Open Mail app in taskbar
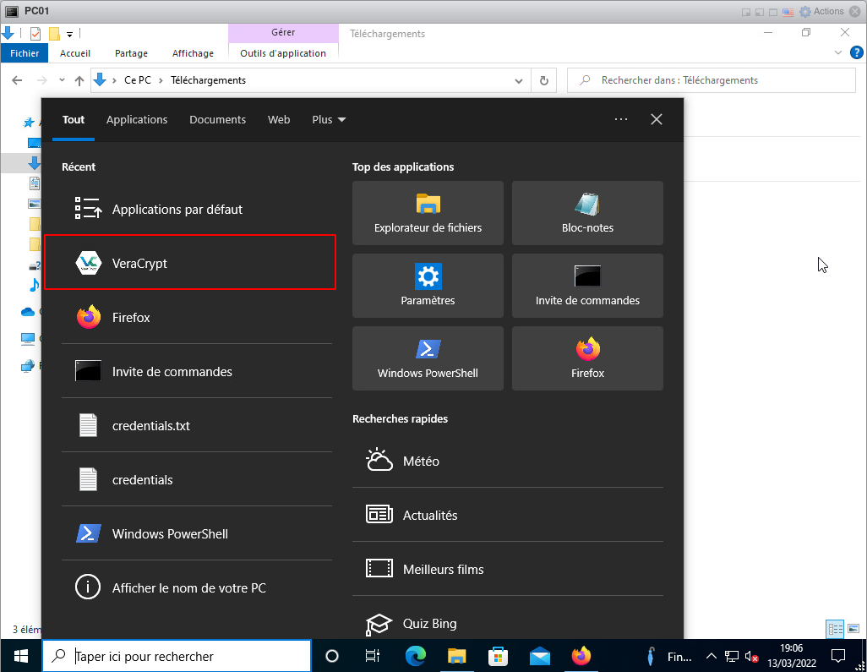 540,656
